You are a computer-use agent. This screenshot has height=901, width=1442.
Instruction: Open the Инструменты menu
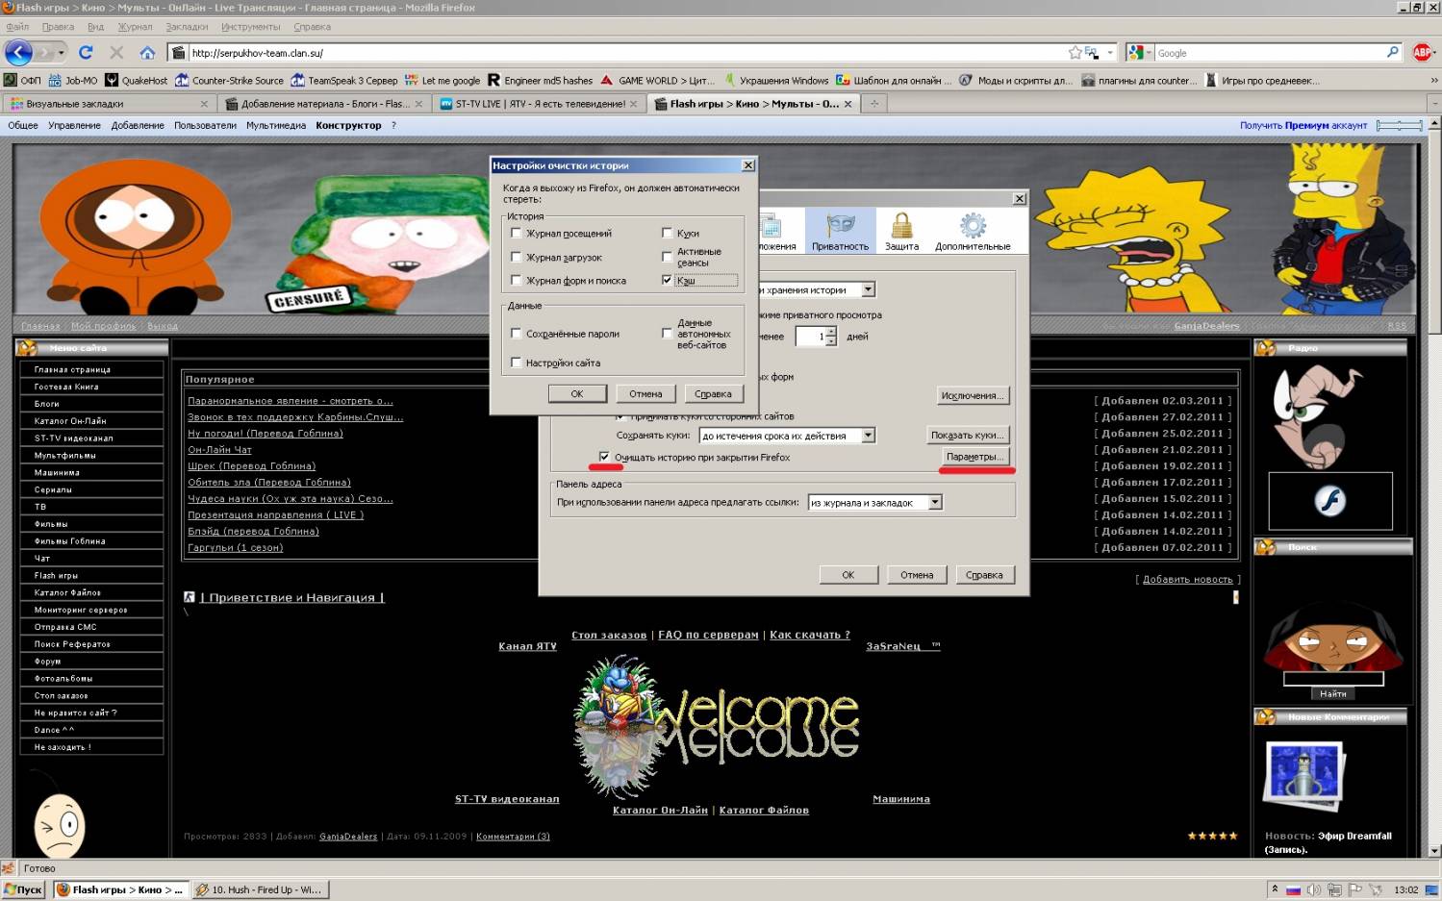[x=250, y=27]
